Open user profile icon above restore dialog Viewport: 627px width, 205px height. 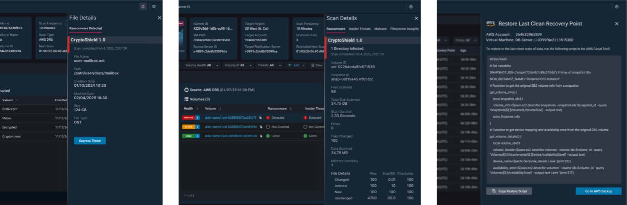(616, 7)
